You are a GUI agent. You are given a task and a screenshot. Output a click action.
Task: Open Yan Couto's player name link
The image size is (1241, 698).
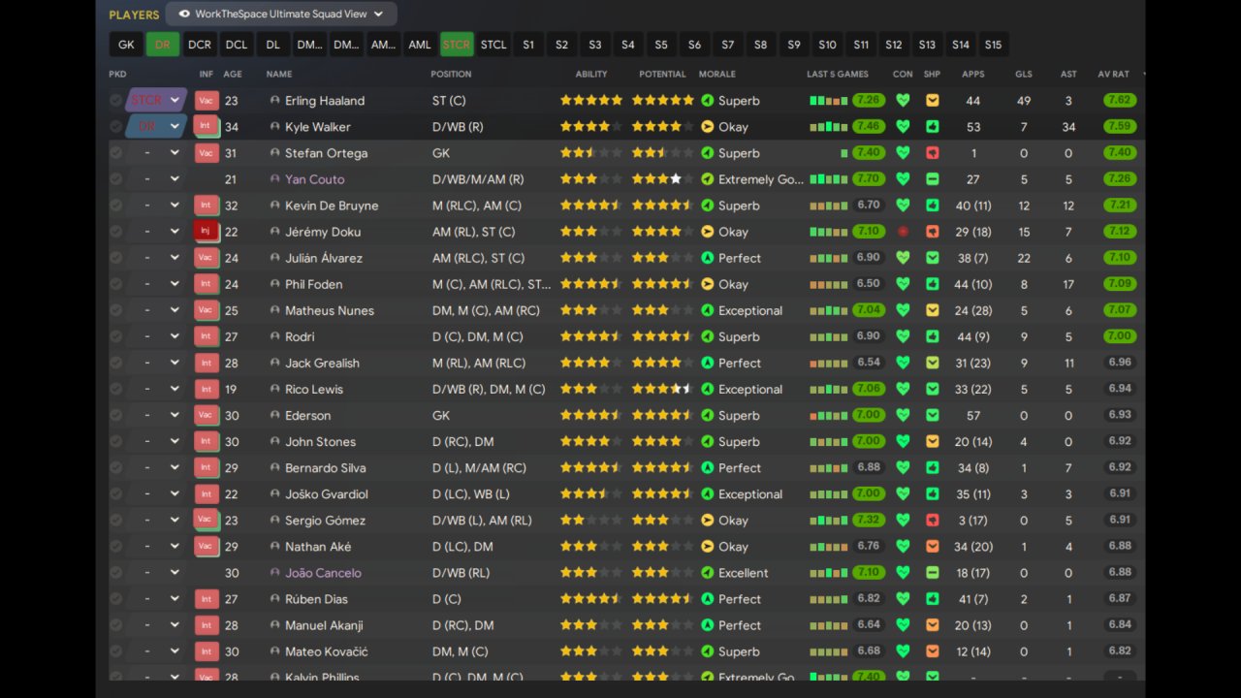(314, 179)
